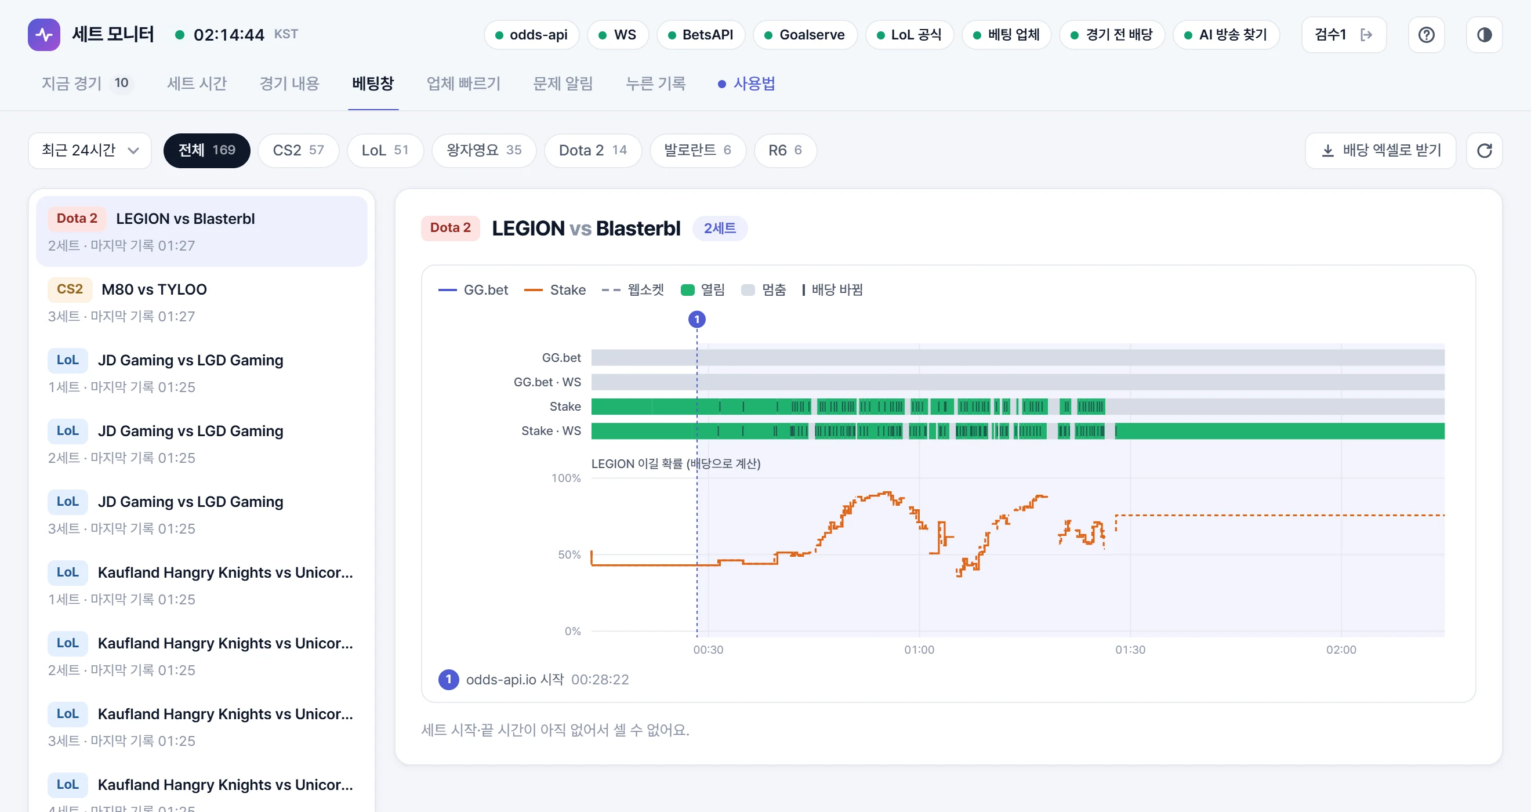Image resolution: width=1531 pixels, height=812 pixels.
Task: Click the odds-api status pill
Action: coord(531,34)
